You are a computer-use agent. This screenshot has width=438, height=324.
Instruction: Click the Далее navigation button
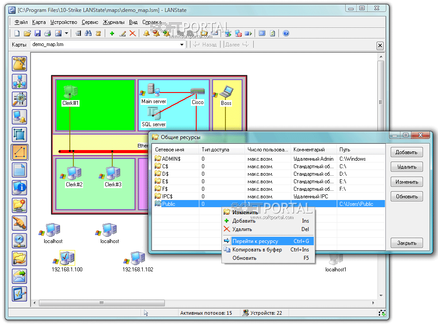(x=237, y=45)
